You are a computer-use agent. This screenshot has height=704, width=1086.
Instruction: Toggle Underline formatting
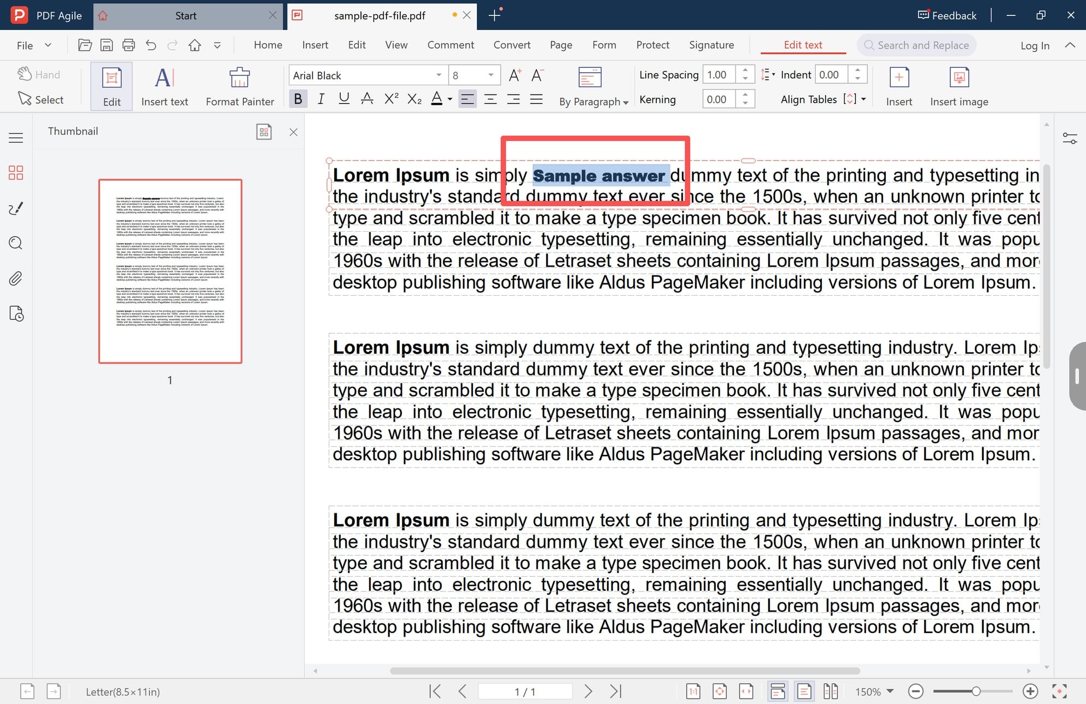pyautogui.click(x=344, y=99)
